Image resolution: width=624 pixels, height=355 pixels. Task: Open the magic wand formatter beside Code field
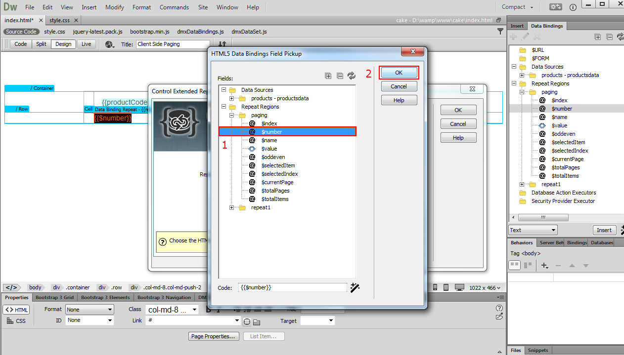point(355,287)
